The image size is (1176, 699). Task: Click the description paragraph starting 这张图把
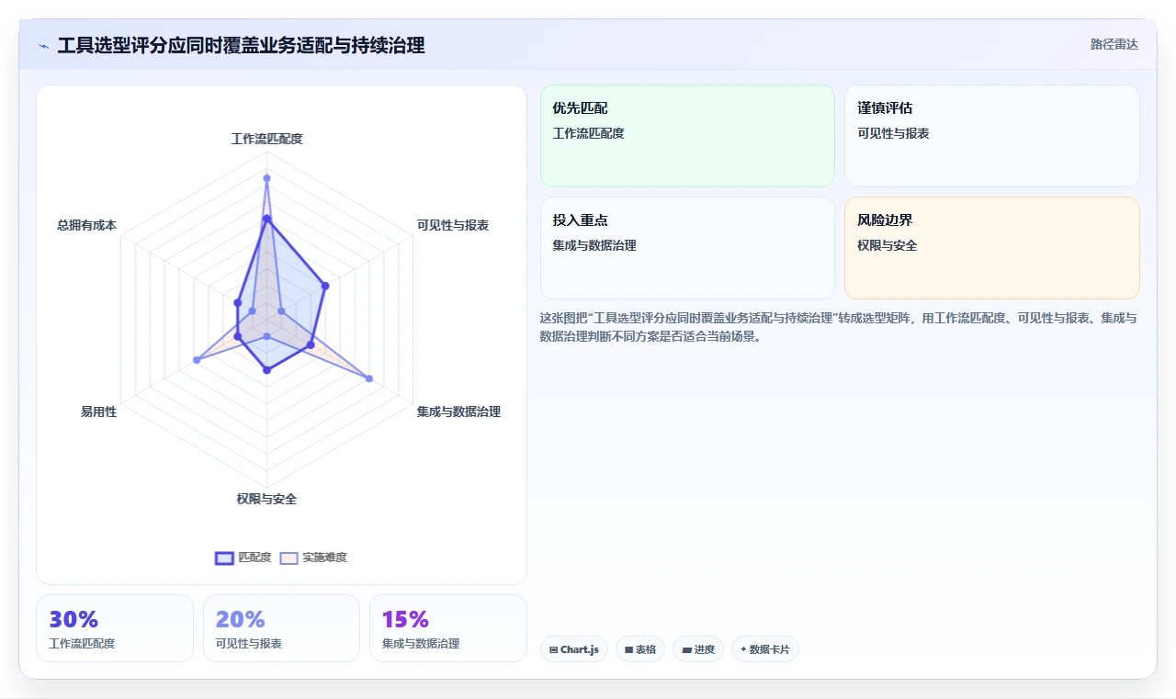click(x=839, y=327)
